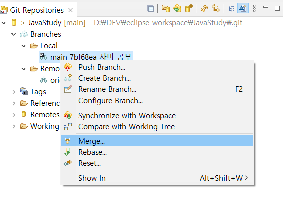The image size is (283, 200).
Task: Collapse the Remote Tracking folder
Action: coord(24,69)
